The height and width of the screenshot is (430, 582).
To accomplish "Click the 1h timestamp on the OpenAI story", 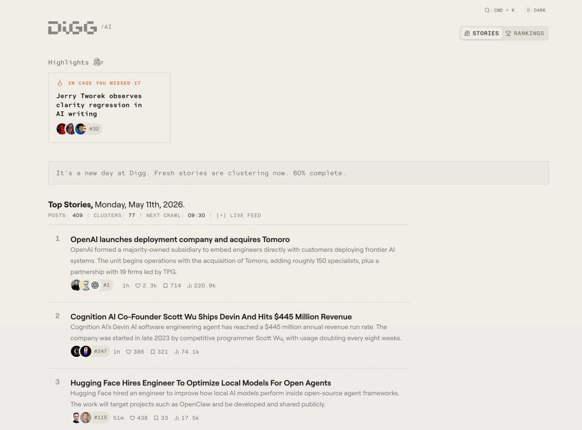I will [x=126, y=286].
